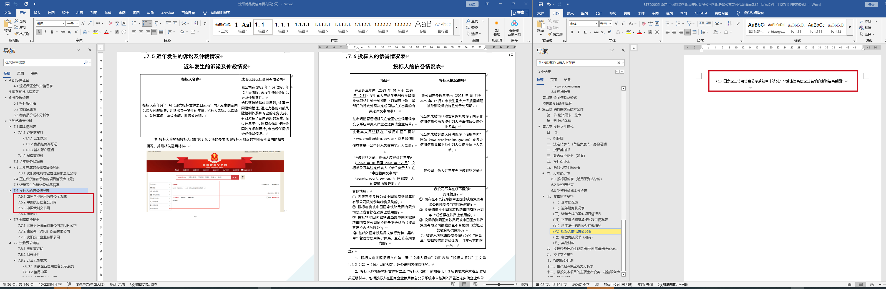Toggle justify alignment in the left Word window
This screenshot has height=289, width=886.
pyautogui.click(x=154, y=32)
